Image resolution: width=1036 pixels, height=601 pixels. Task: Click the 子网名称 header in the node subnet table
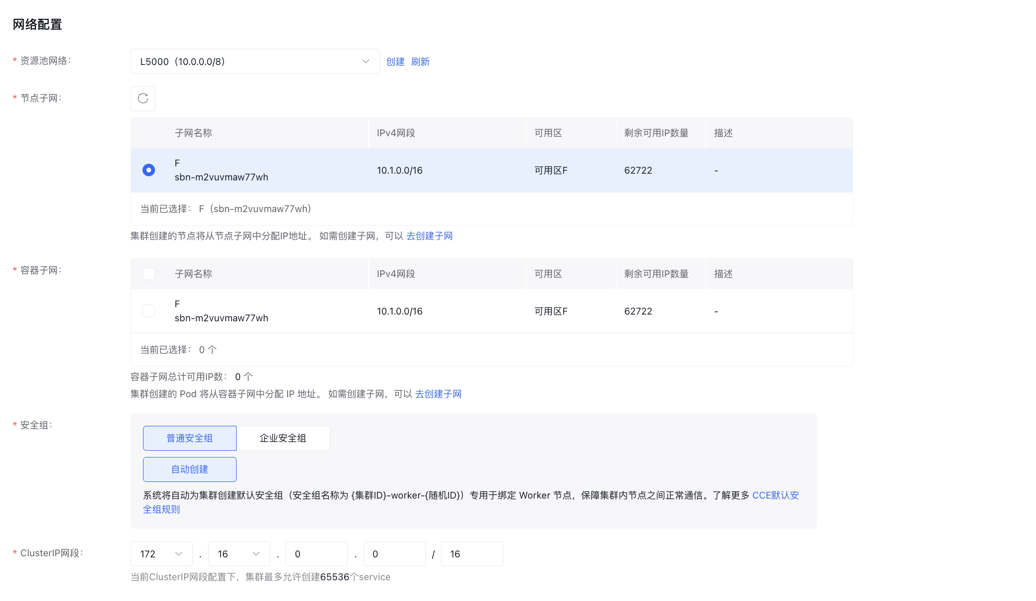click(193, 133)
